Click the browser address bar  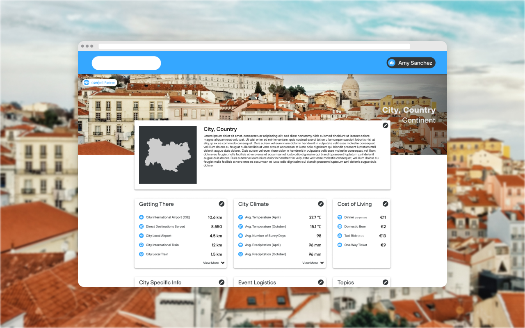(x=254, y=46)
